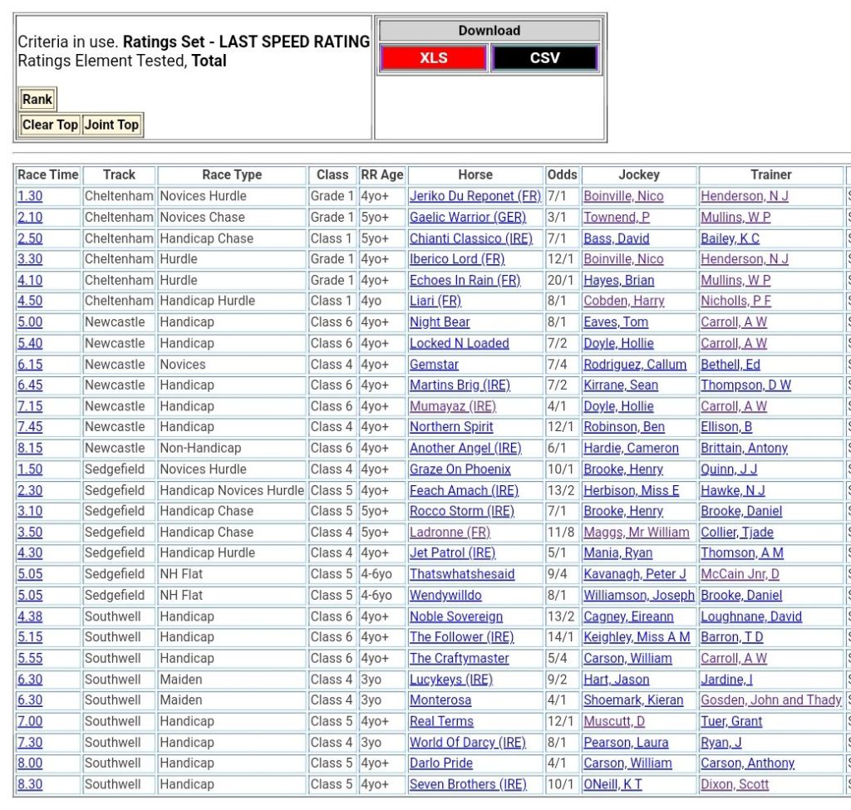
Task: Open jockey Shoemark, Kieran link
Action: (633, 700)
